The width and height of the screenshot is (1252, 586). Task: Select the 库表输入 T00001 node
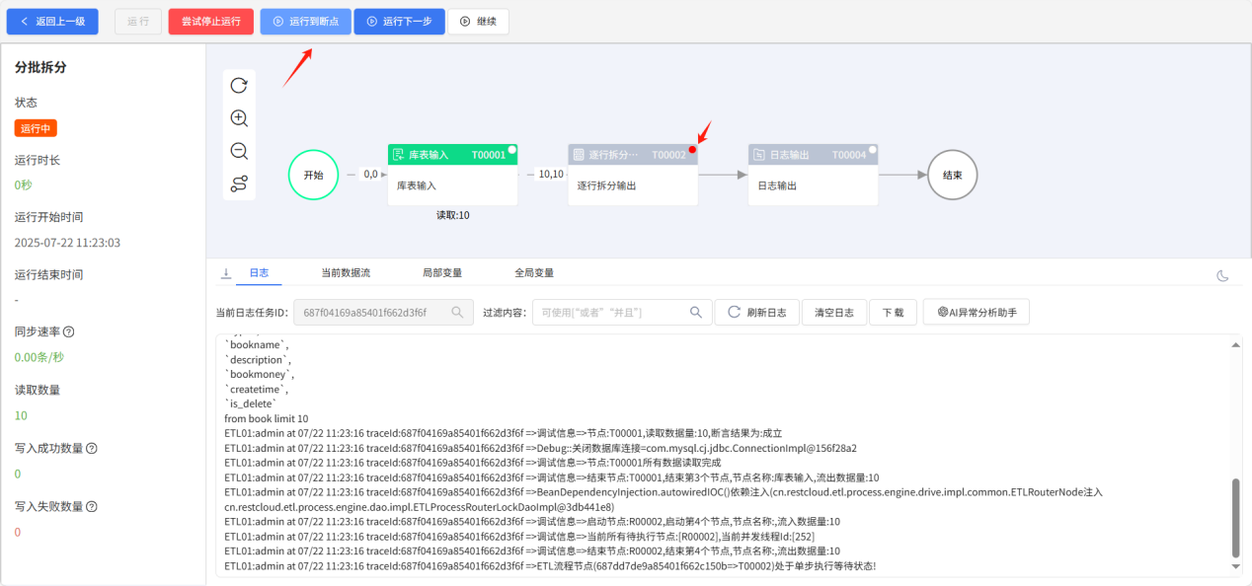[452, 175]
